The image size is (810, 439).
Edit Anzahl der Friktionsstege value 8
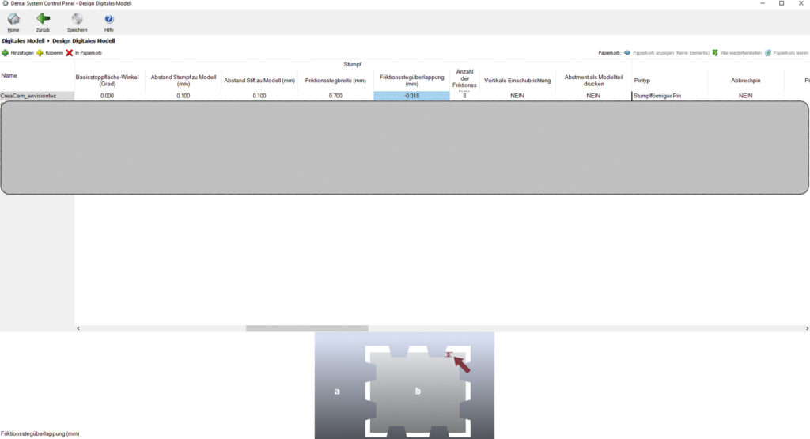tap(464, 96)
